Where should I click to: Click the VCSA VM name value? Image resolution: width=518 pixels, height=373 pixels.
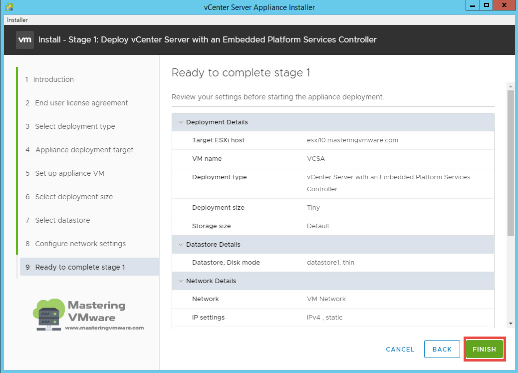316,159
